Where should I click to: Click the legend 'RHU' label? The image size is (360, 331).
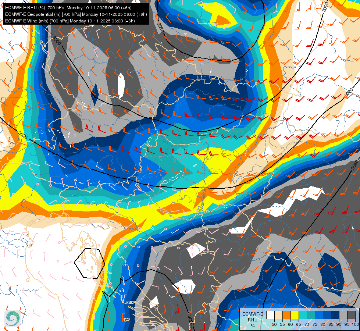[x=253, y=320]
